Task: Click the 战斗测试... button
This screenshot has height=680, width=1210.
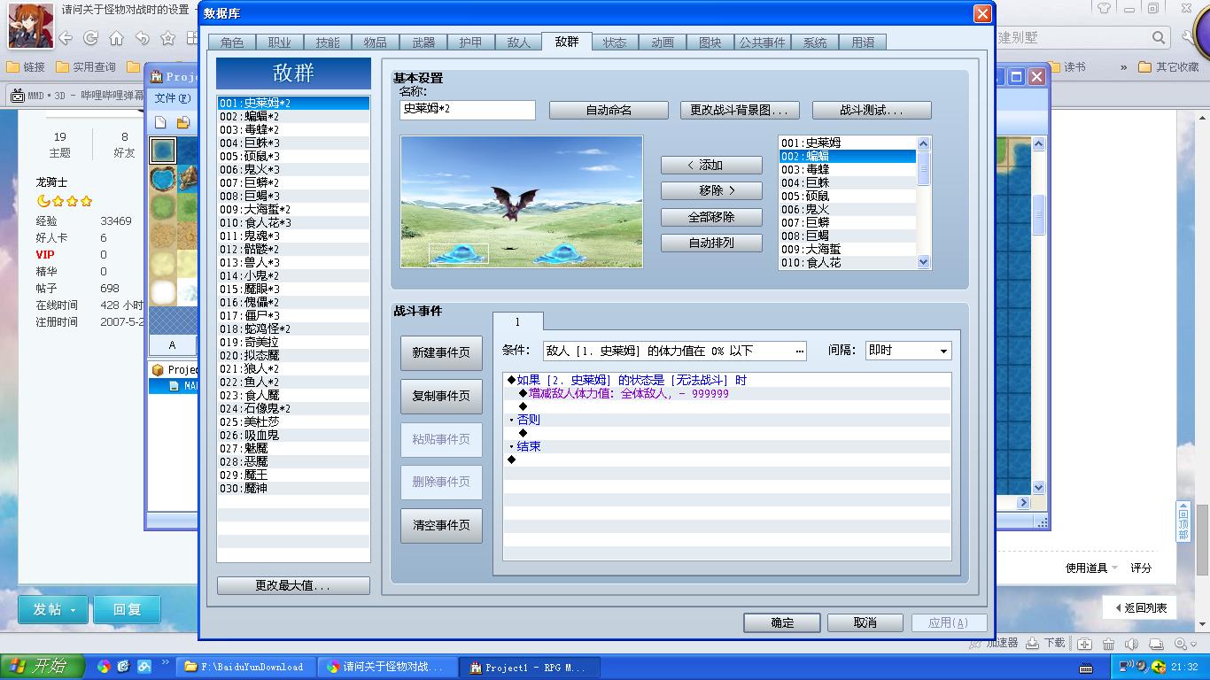Action: click(872, 111)
